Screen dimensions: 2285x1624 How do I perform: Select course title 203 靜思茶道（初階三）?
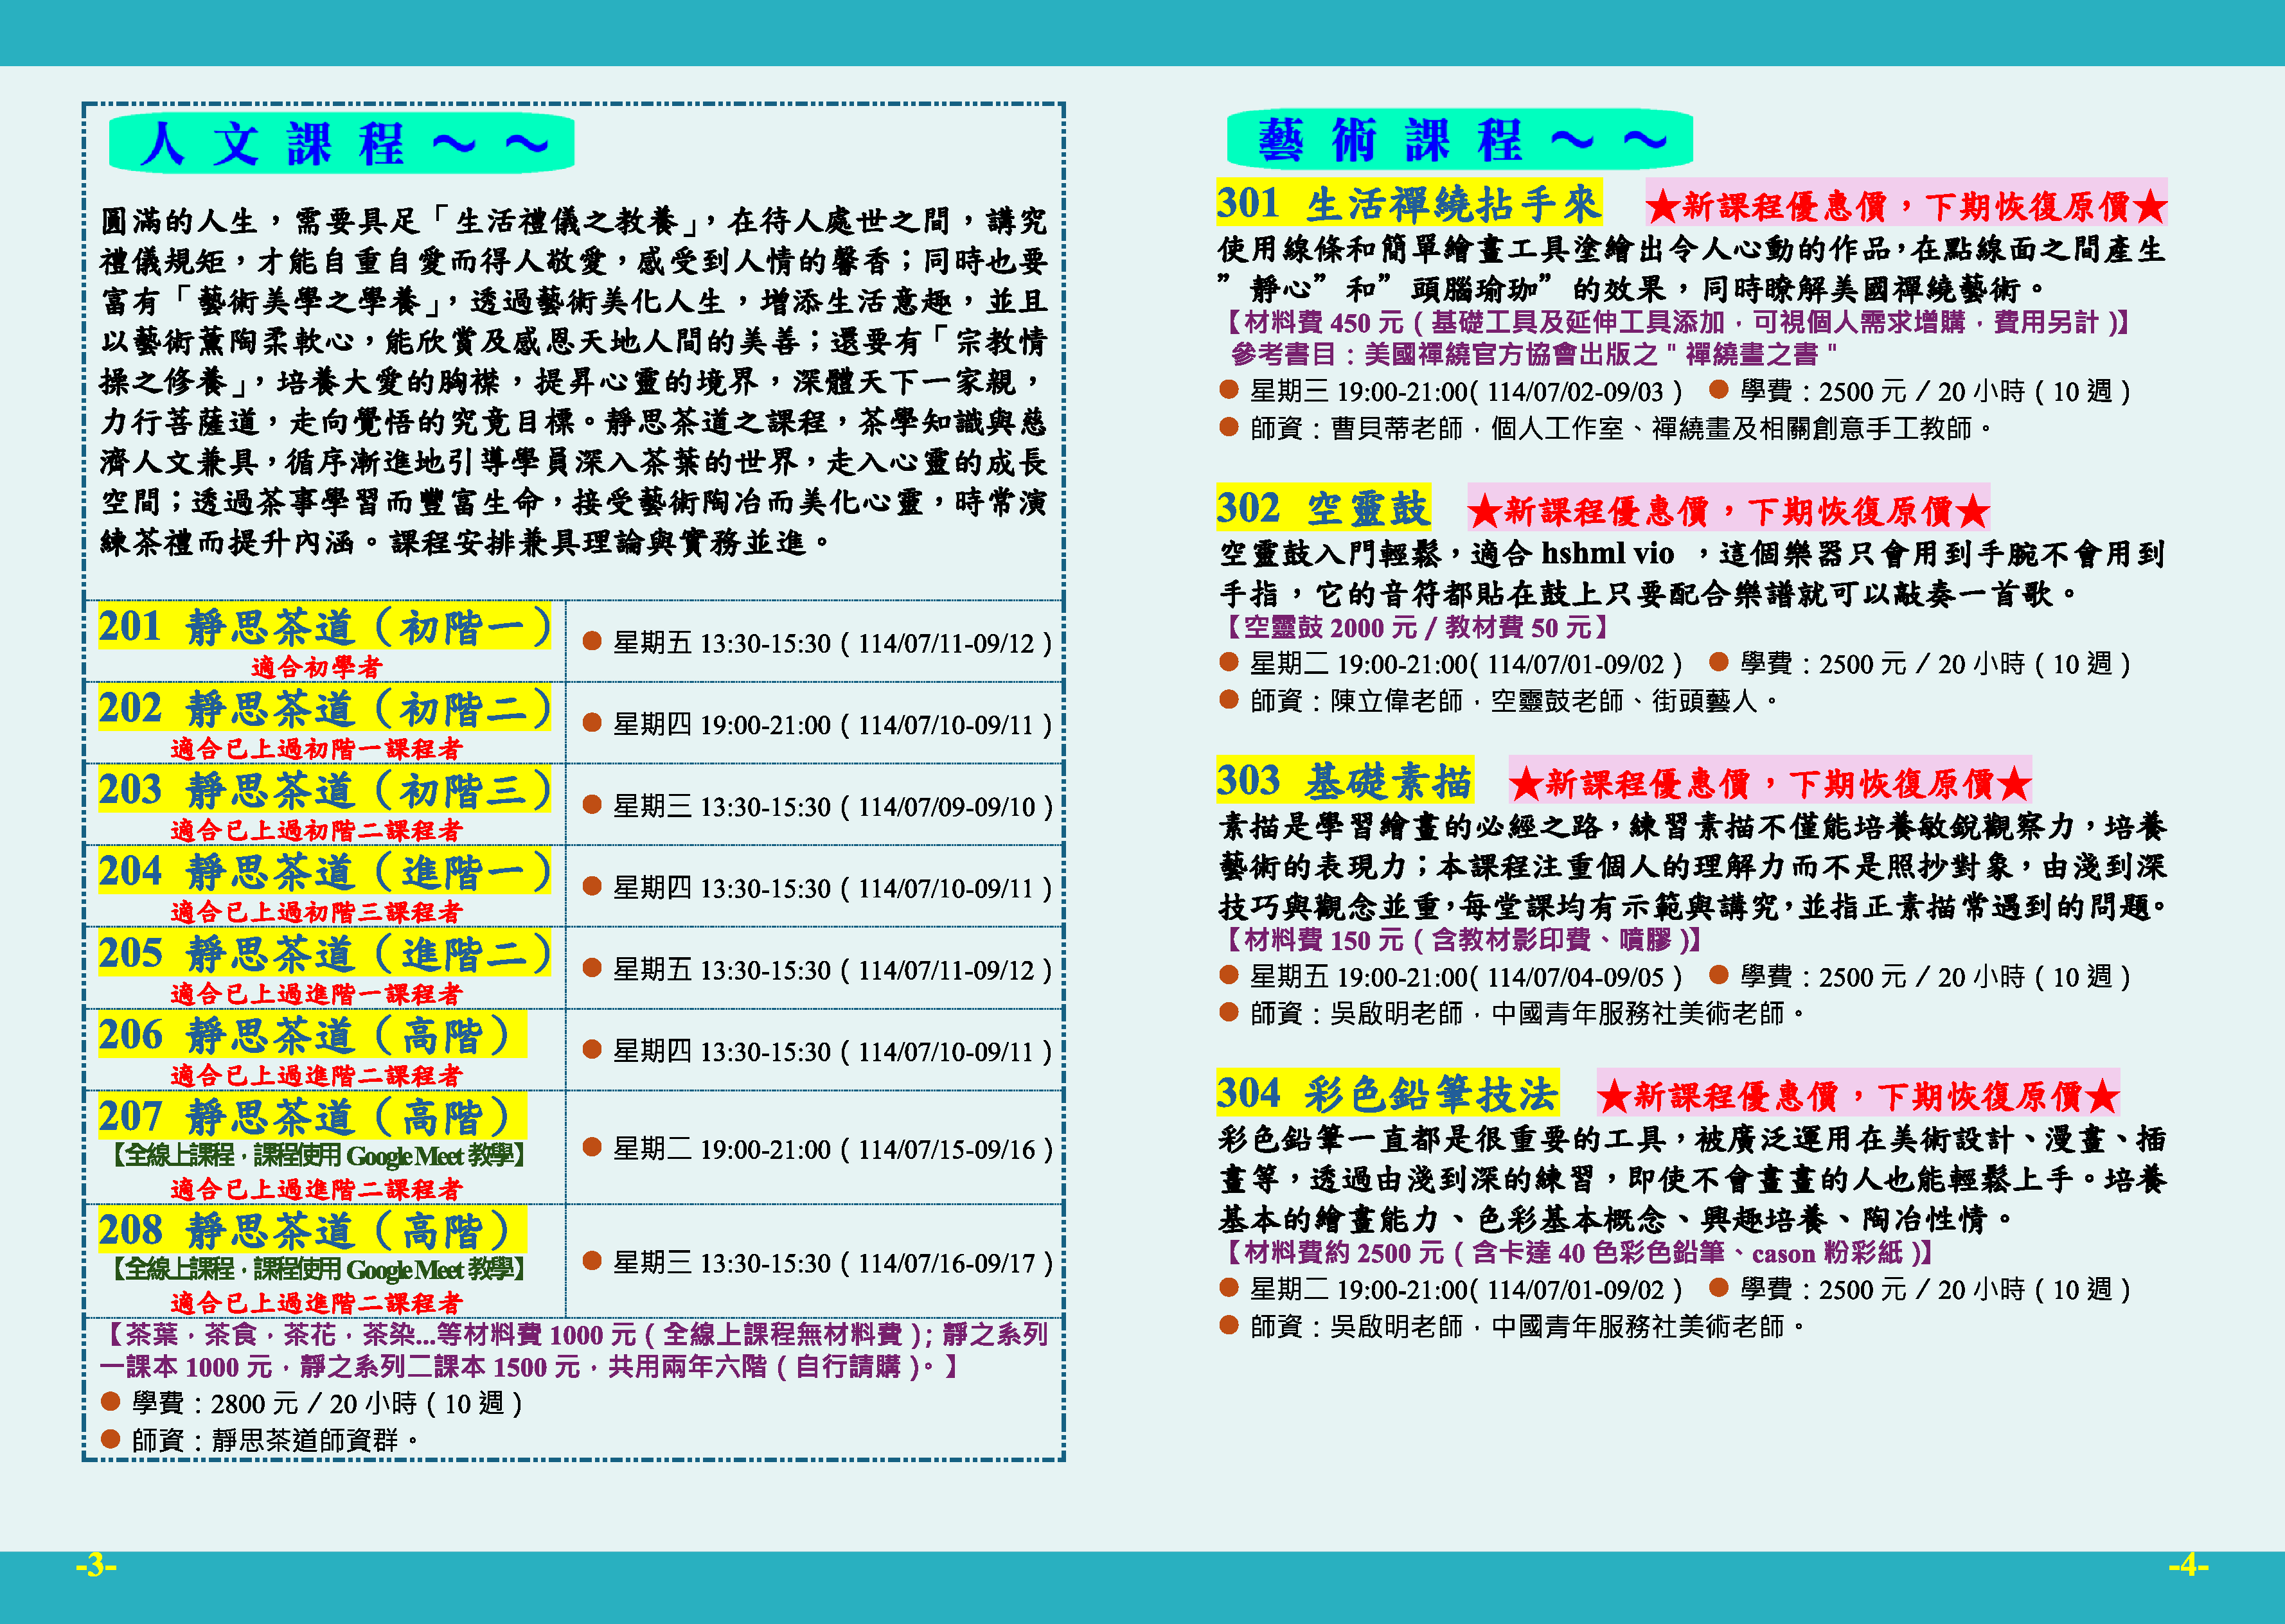pos(324,790)
